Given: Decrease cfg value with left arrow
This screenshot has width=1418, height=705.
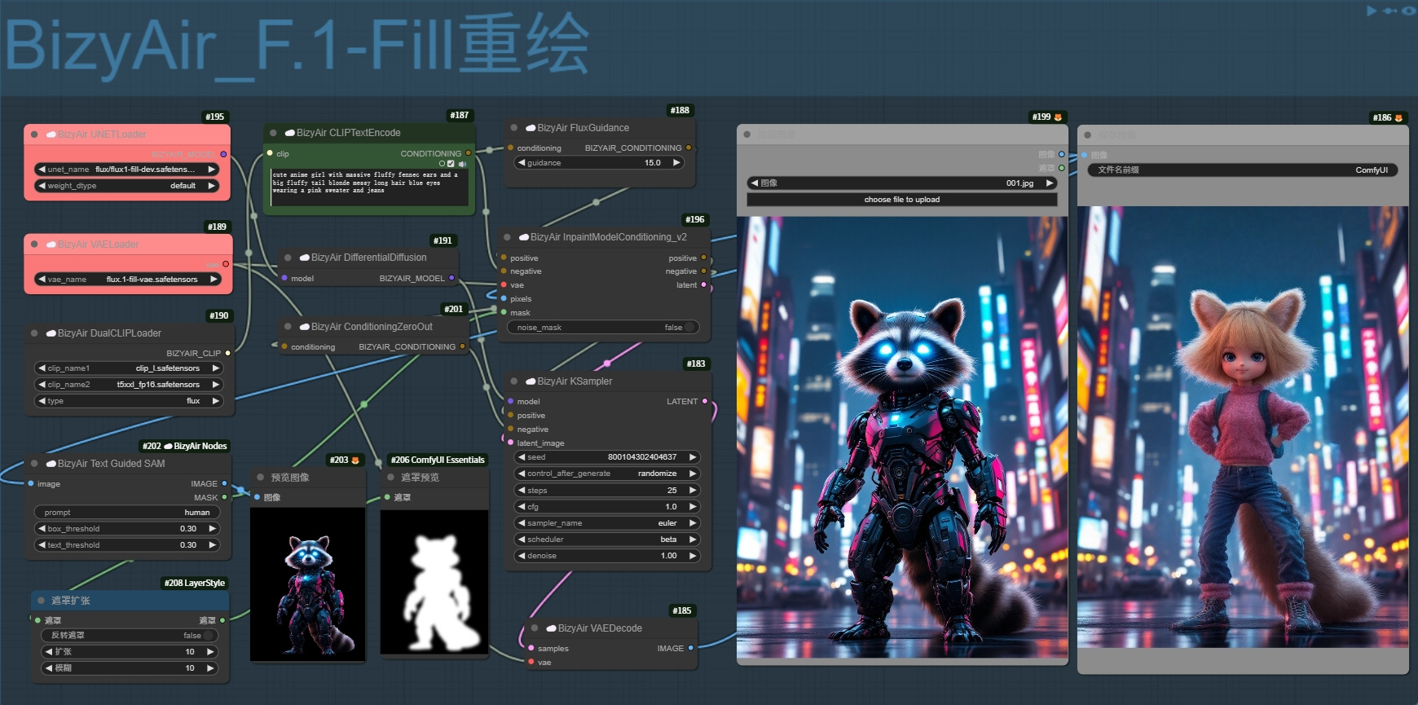Looking at the screenshot, I should tap(522, 507).
